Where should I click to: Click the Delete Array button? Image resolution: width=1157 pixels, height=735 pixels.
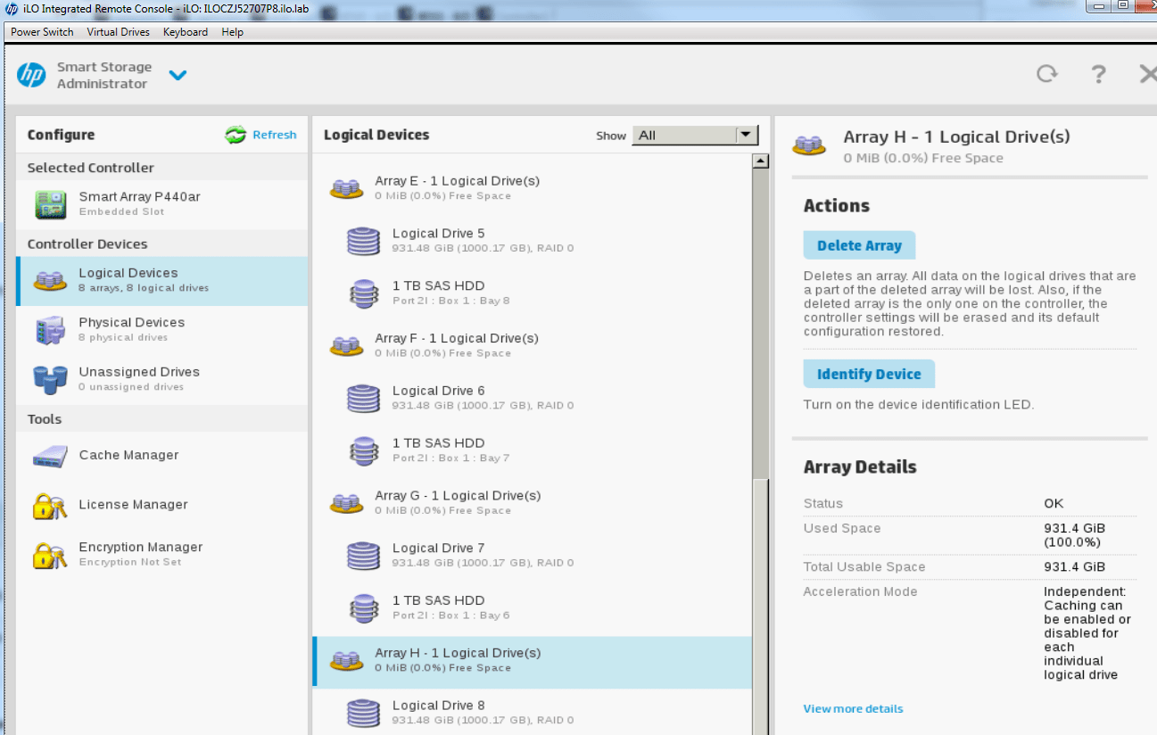pos(859,245)
